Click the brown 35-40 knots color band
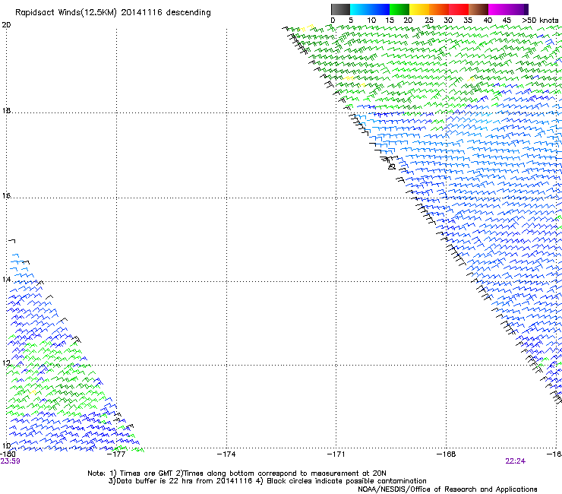The width and height of the screenshot is (562, 494). pyautogui.click(x=478, y=9)
